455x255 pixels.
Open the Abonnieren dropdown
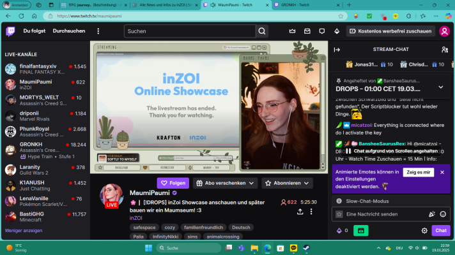pos(287,183)
